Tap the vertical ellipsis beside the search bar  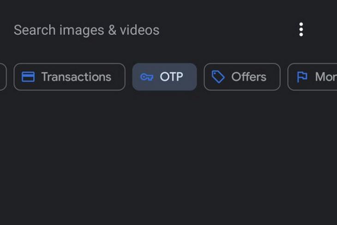click(x=301, y=30)
